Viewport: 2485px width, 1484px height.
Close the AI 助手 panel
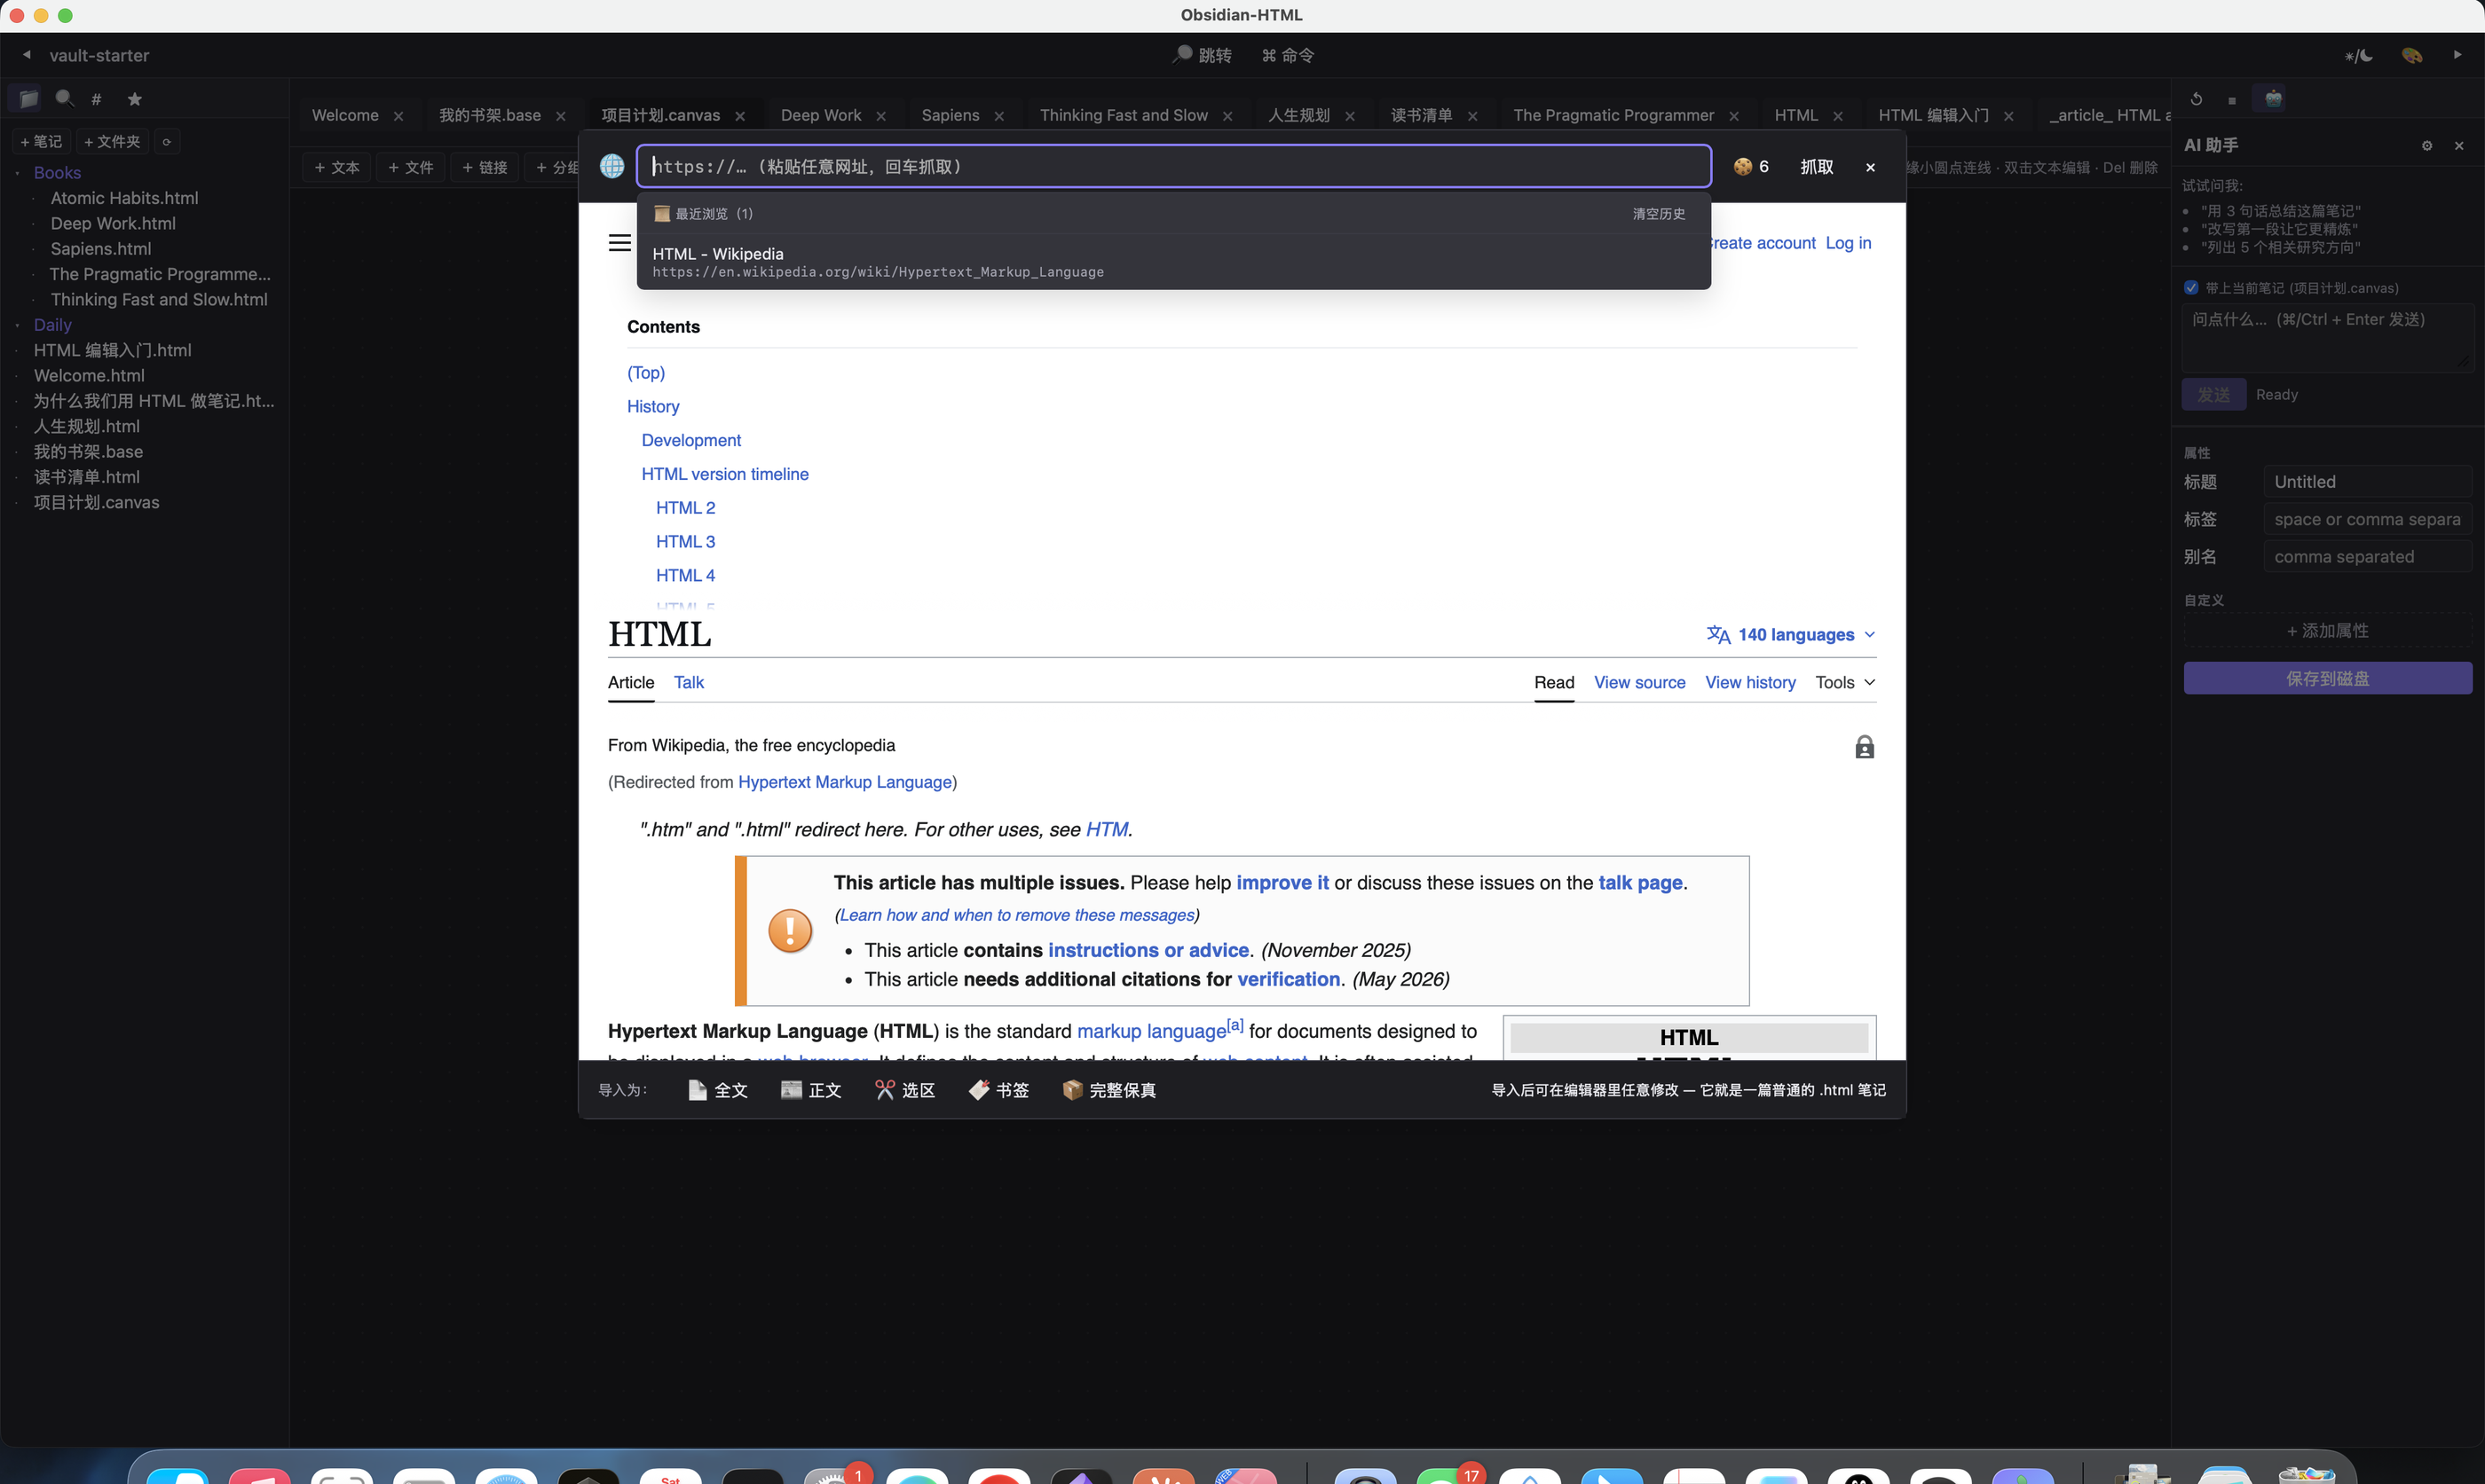coord(2459,146)
